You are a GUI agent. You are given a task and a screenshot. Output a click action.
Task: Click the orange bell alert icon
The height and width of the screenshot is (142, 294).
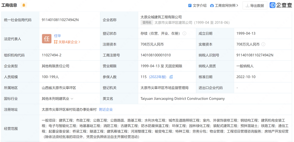pyautogui.click(x=24, y=5)
